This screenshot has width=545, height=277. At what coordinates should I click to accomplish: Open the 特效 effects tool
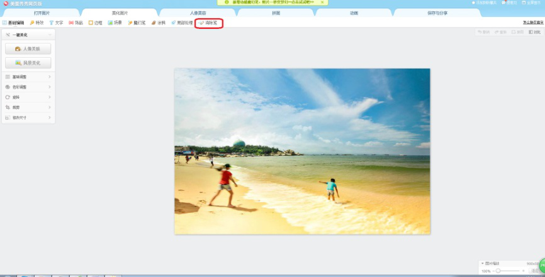click(x=37, y=23)
